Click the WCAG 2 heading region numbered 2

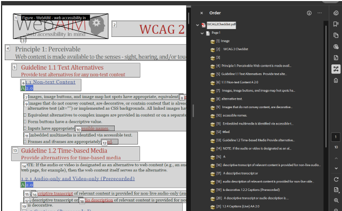[x=149, y=29]
